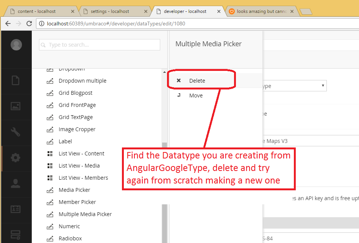Switch to the content - localhost tab
This screenshot has width=359, height=243.
pos(41,11)
